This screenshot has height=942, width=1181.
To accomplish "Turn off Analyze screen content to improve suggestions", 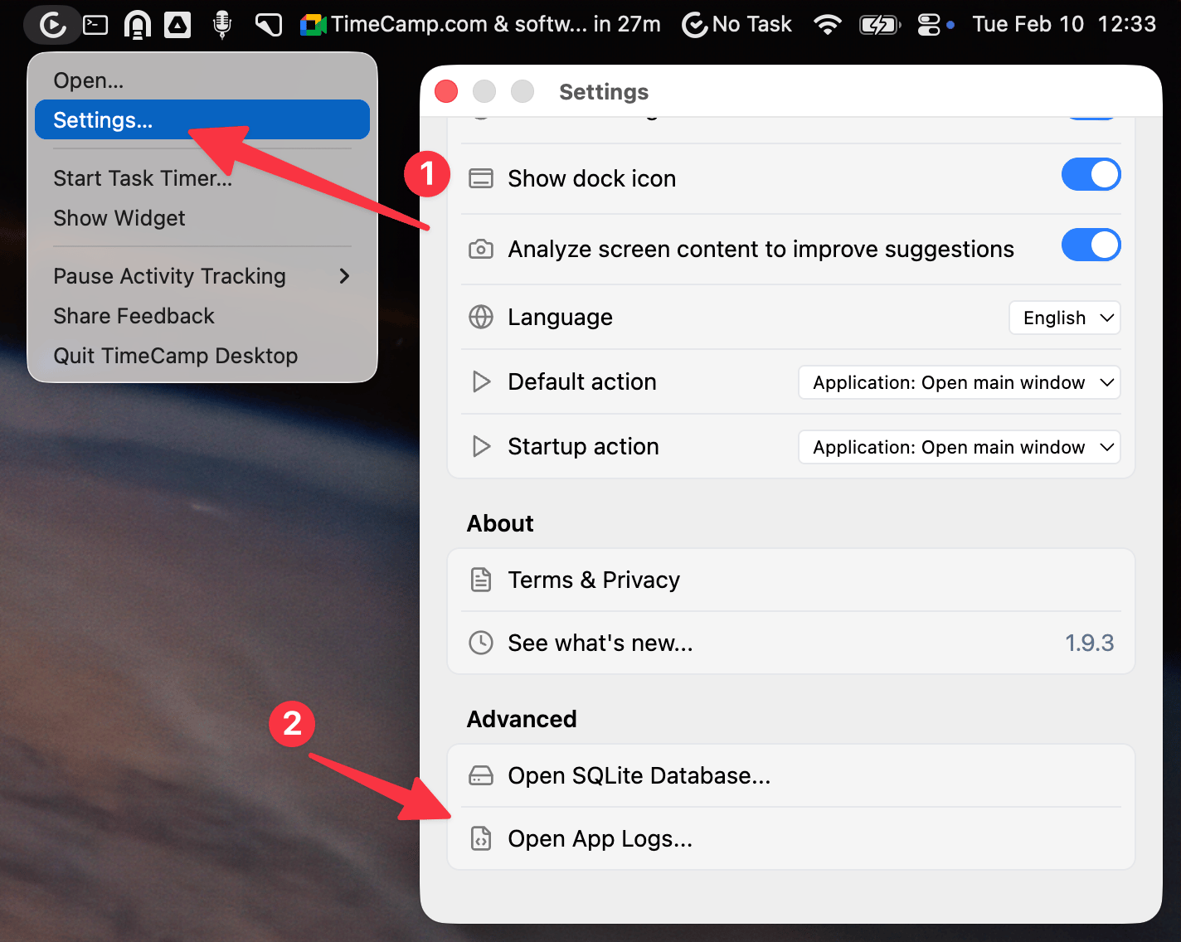I will [x=1091, y=245].
